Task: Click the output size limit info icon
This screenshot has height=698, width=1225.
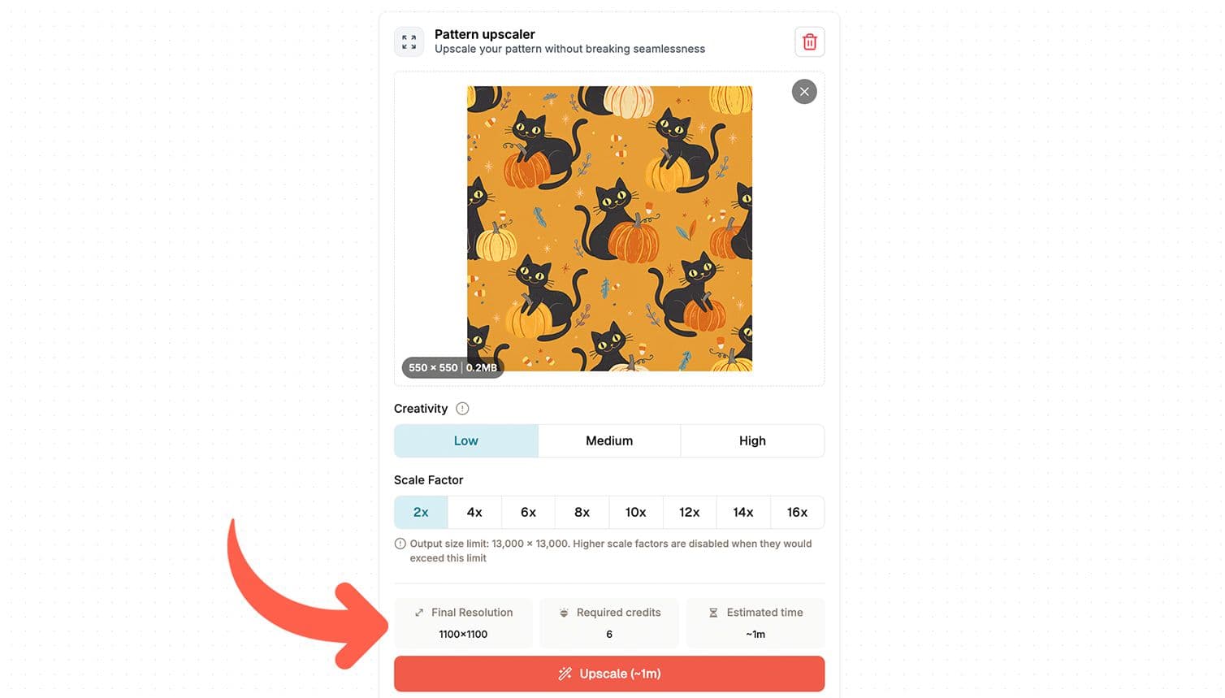Action: pos(400,544)
